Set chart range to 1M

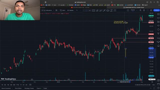click(x=8, y=85)
